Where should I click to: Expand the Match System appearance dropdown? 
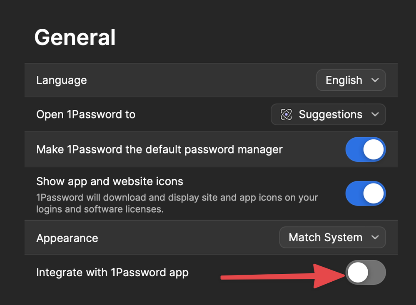[x=332, y=238]
